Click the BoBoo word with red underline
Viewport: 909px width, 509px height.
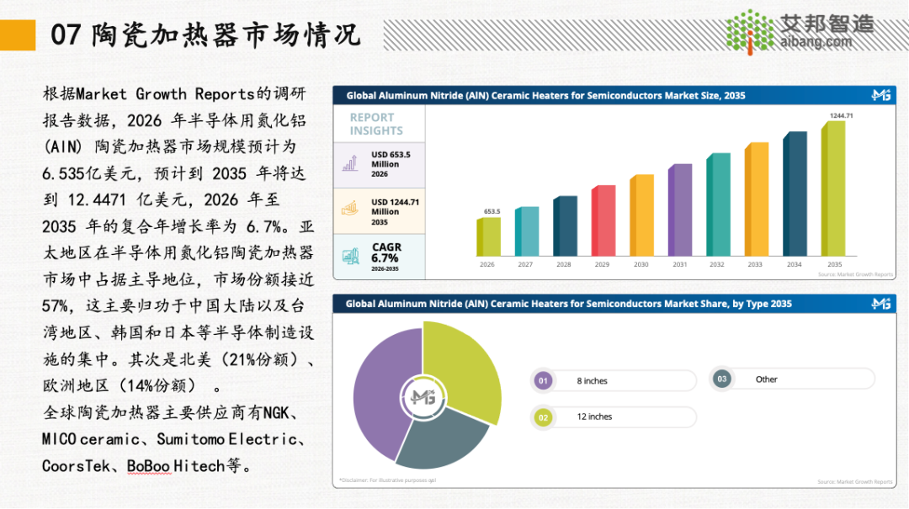148,466
